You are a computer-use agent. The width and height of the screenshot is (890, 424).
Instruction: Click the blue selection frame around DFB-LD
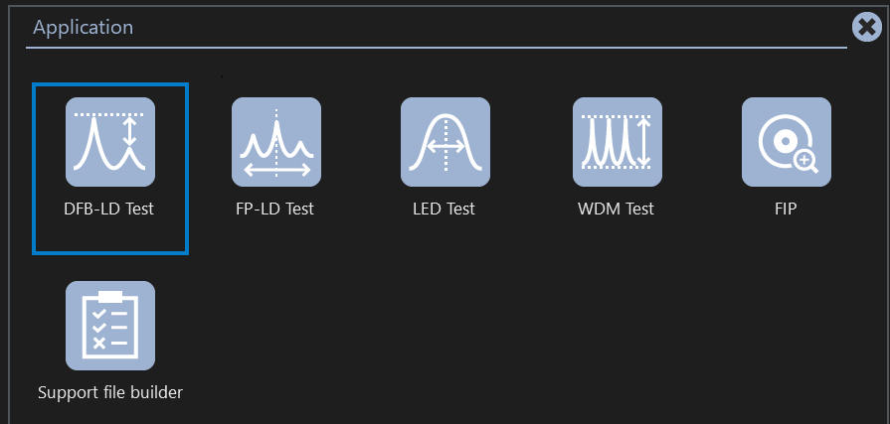pyautogui.click(x=35, y=169)
